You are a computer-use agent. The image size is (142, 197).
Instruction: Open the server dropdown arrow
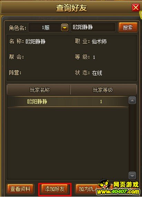pyautogui.click(x=65, y=27)
